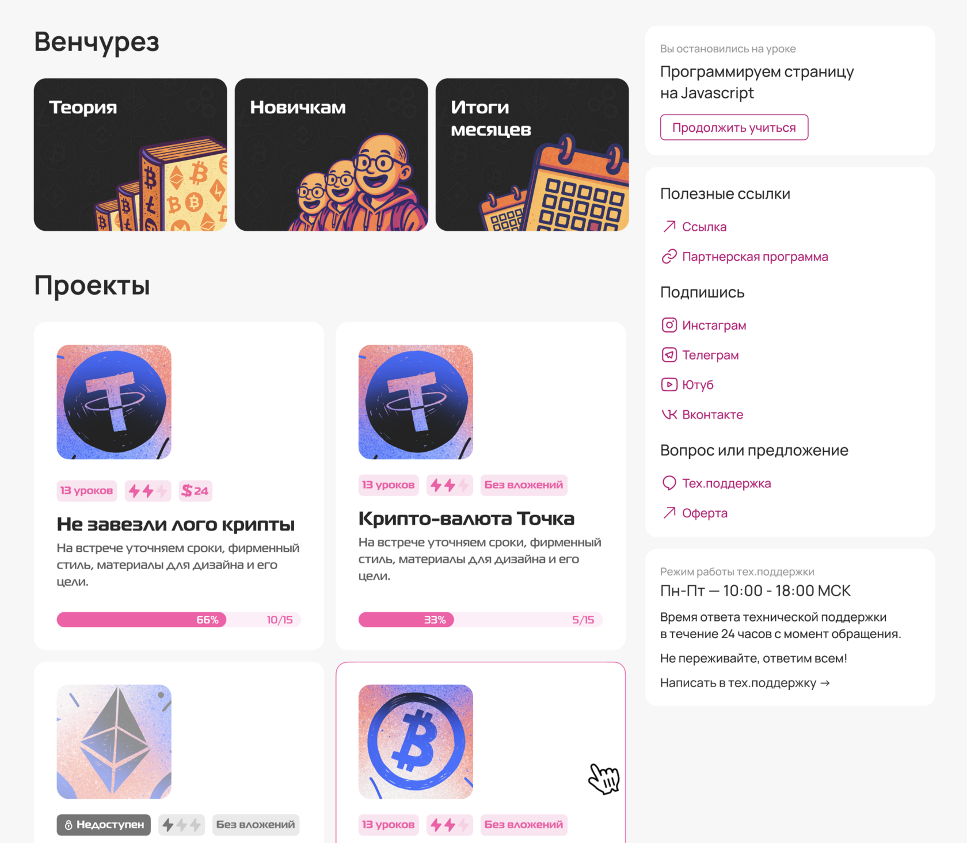Follow the Написать в тех.поддержку link
967x843 pixels.
745,683
